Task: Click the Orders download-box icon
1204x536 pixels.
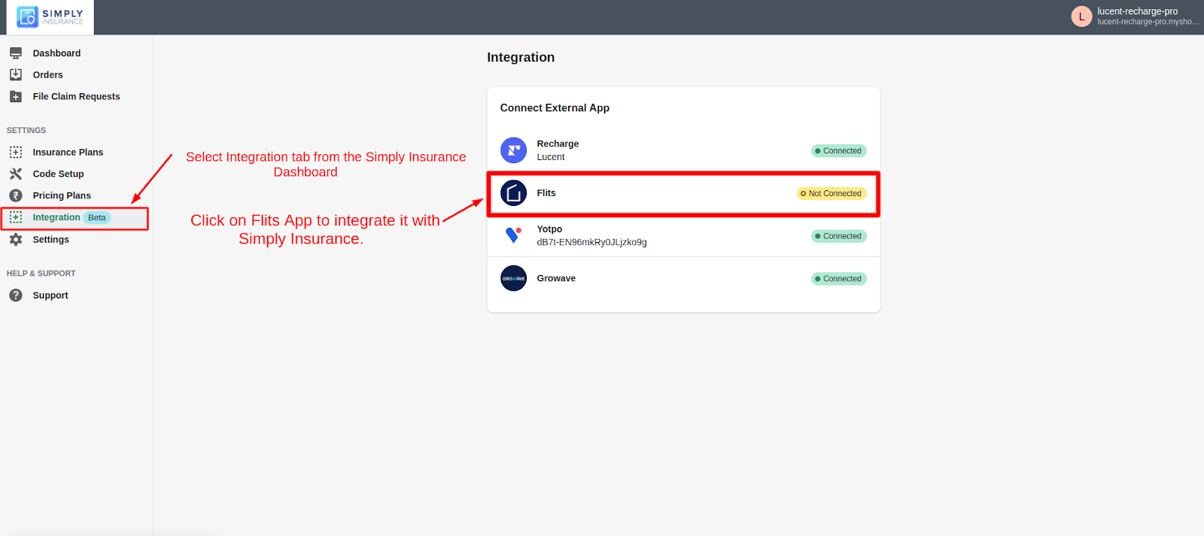Action: click(16, 74)
